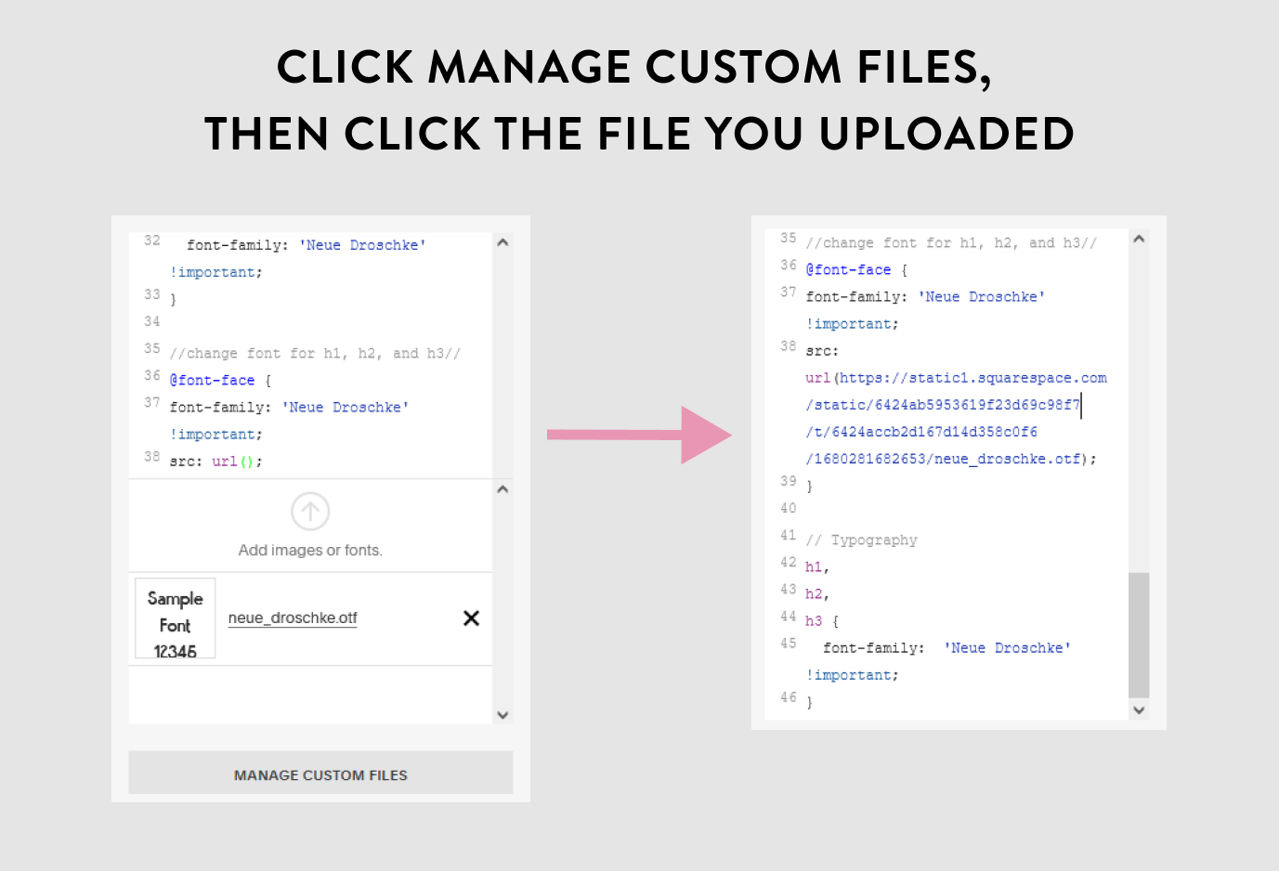Viewport: 1279px width, 871px height.
Task: Click the X to delete neue_droschke.otf
Action: point(471,617)
